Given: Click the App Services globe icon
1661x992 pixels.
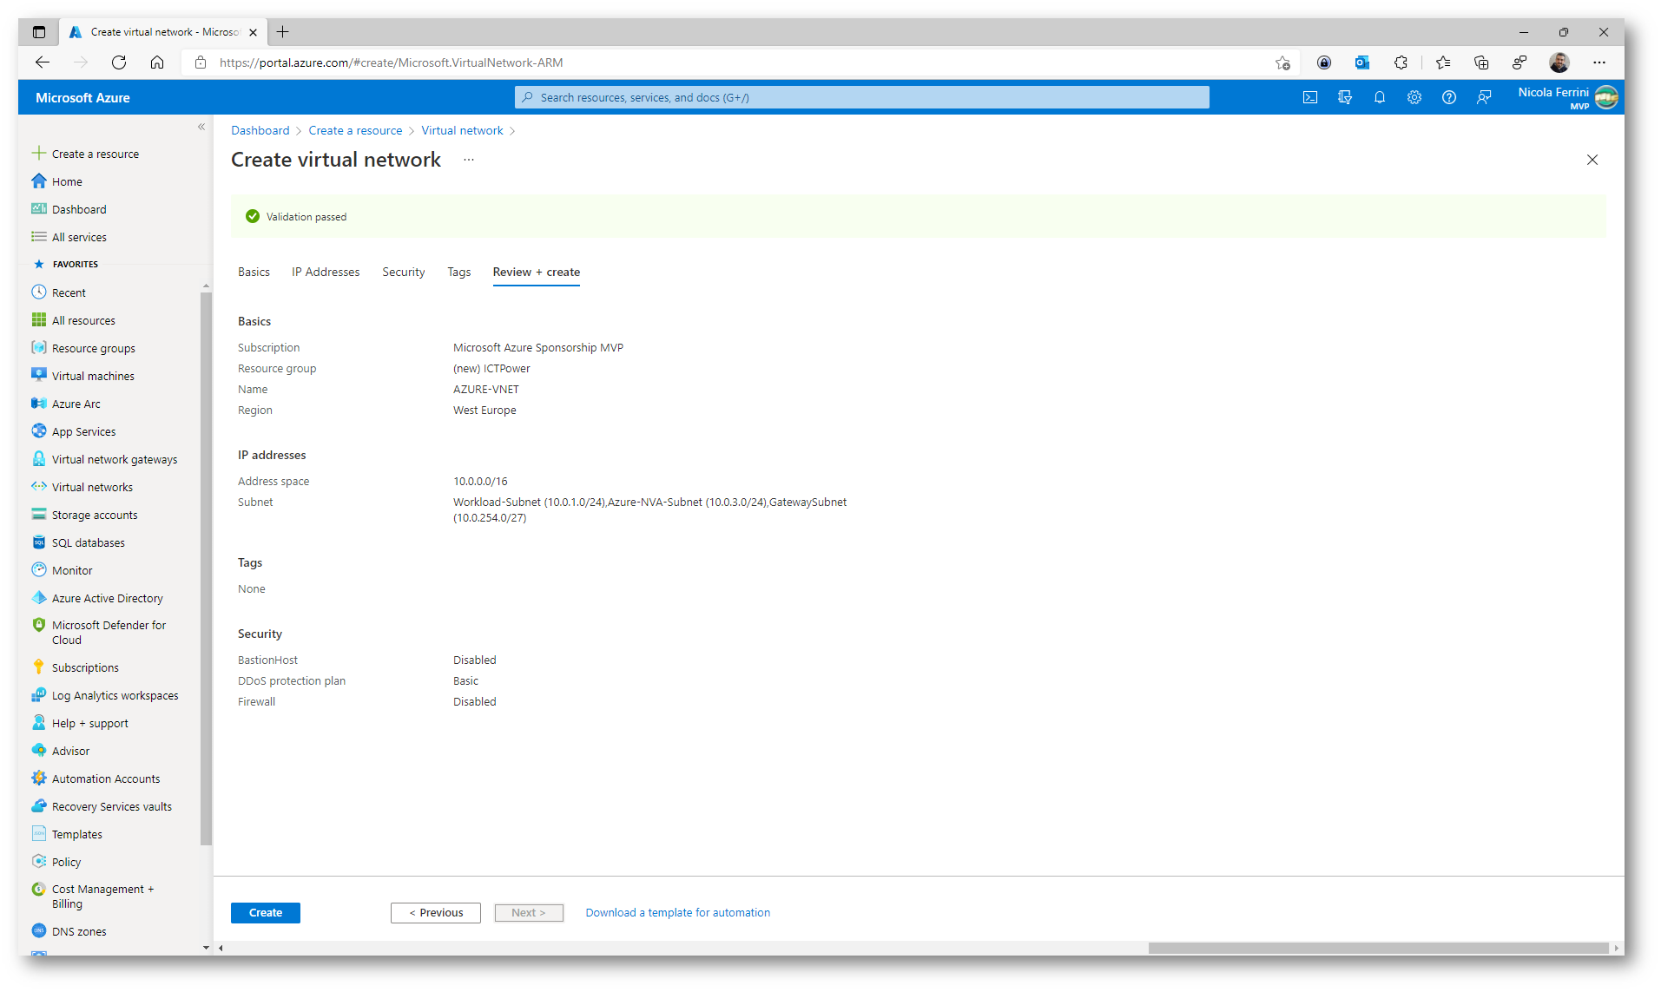Looking at the screenshot, I should pos(38,431).
